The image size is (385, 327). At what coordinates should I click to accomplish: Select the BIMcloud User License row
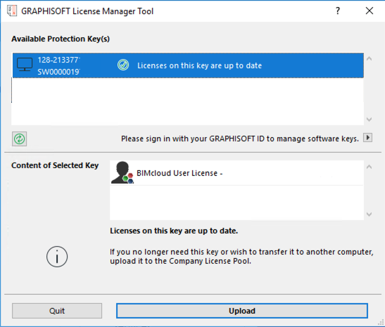pos(236,173)
